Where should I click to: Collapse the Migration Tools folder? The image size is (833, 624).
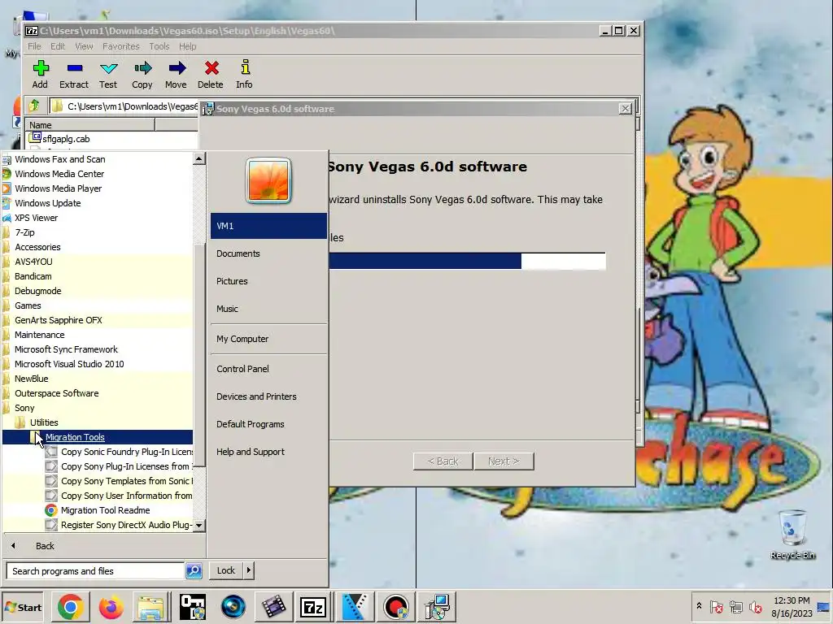pos(98,437)
